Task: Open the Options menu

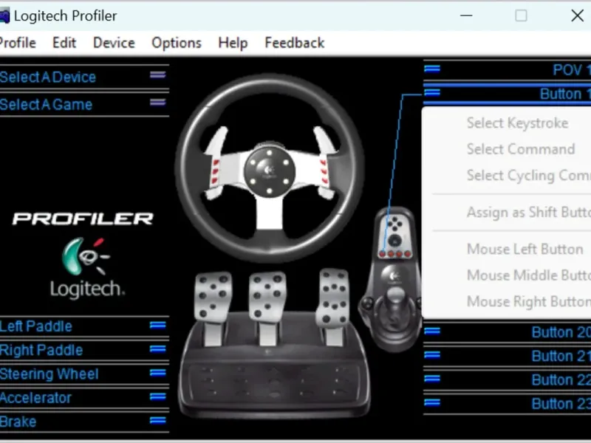Action: click(x=177, y=43)
